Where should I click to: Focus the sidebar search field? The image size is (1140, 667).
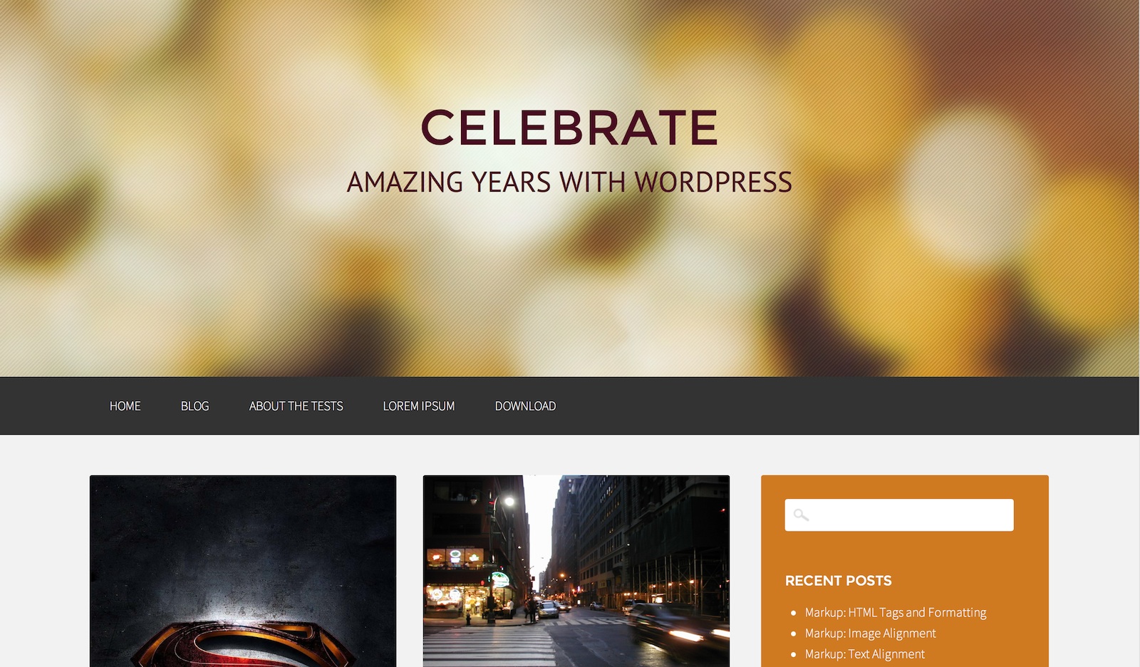[x=899, y=515]
